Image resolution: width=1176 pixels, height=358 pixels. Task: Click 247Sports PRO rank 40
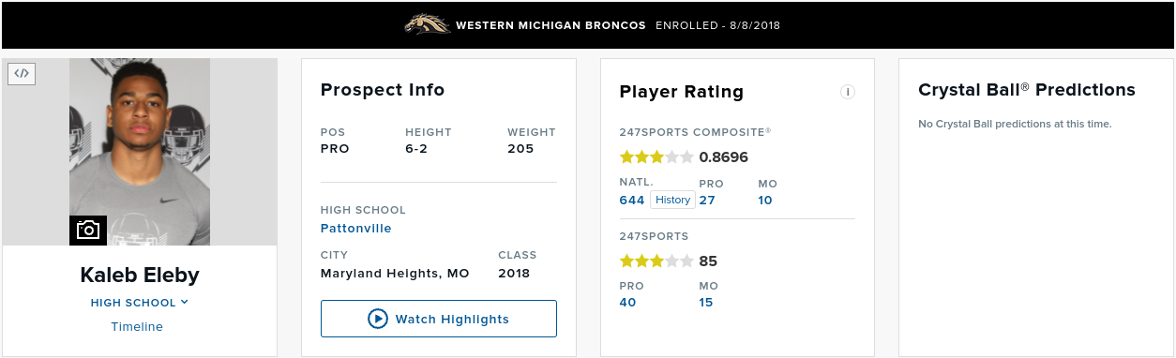pos(628,302)
